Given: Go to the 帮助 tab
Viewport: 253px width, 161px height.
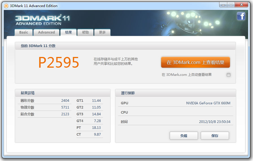Looking at the screenshot, I should pos(85,32).
